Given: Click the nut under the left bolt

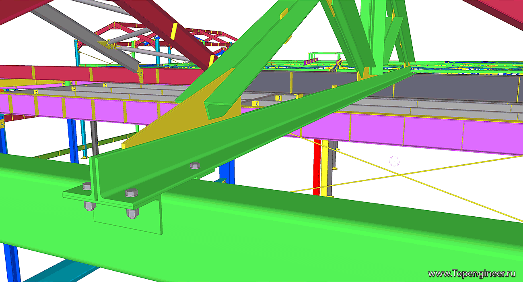Looking at the screenshot, I should pos(90,206).
